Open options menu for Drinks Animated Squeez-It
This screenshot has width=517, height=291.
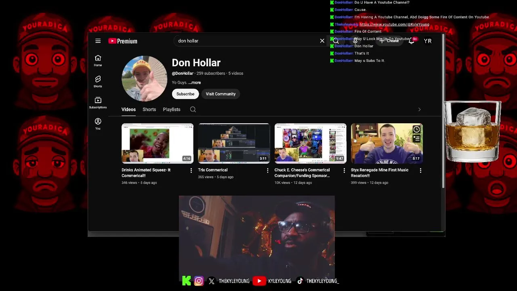click(191, 171)
